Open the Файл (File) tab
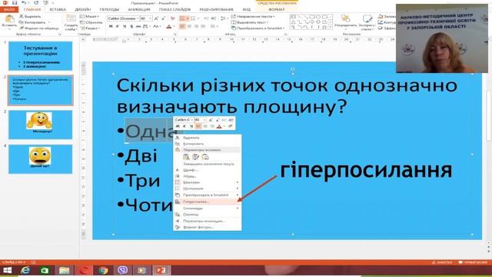492x277 pixels. tap(9, 9)
